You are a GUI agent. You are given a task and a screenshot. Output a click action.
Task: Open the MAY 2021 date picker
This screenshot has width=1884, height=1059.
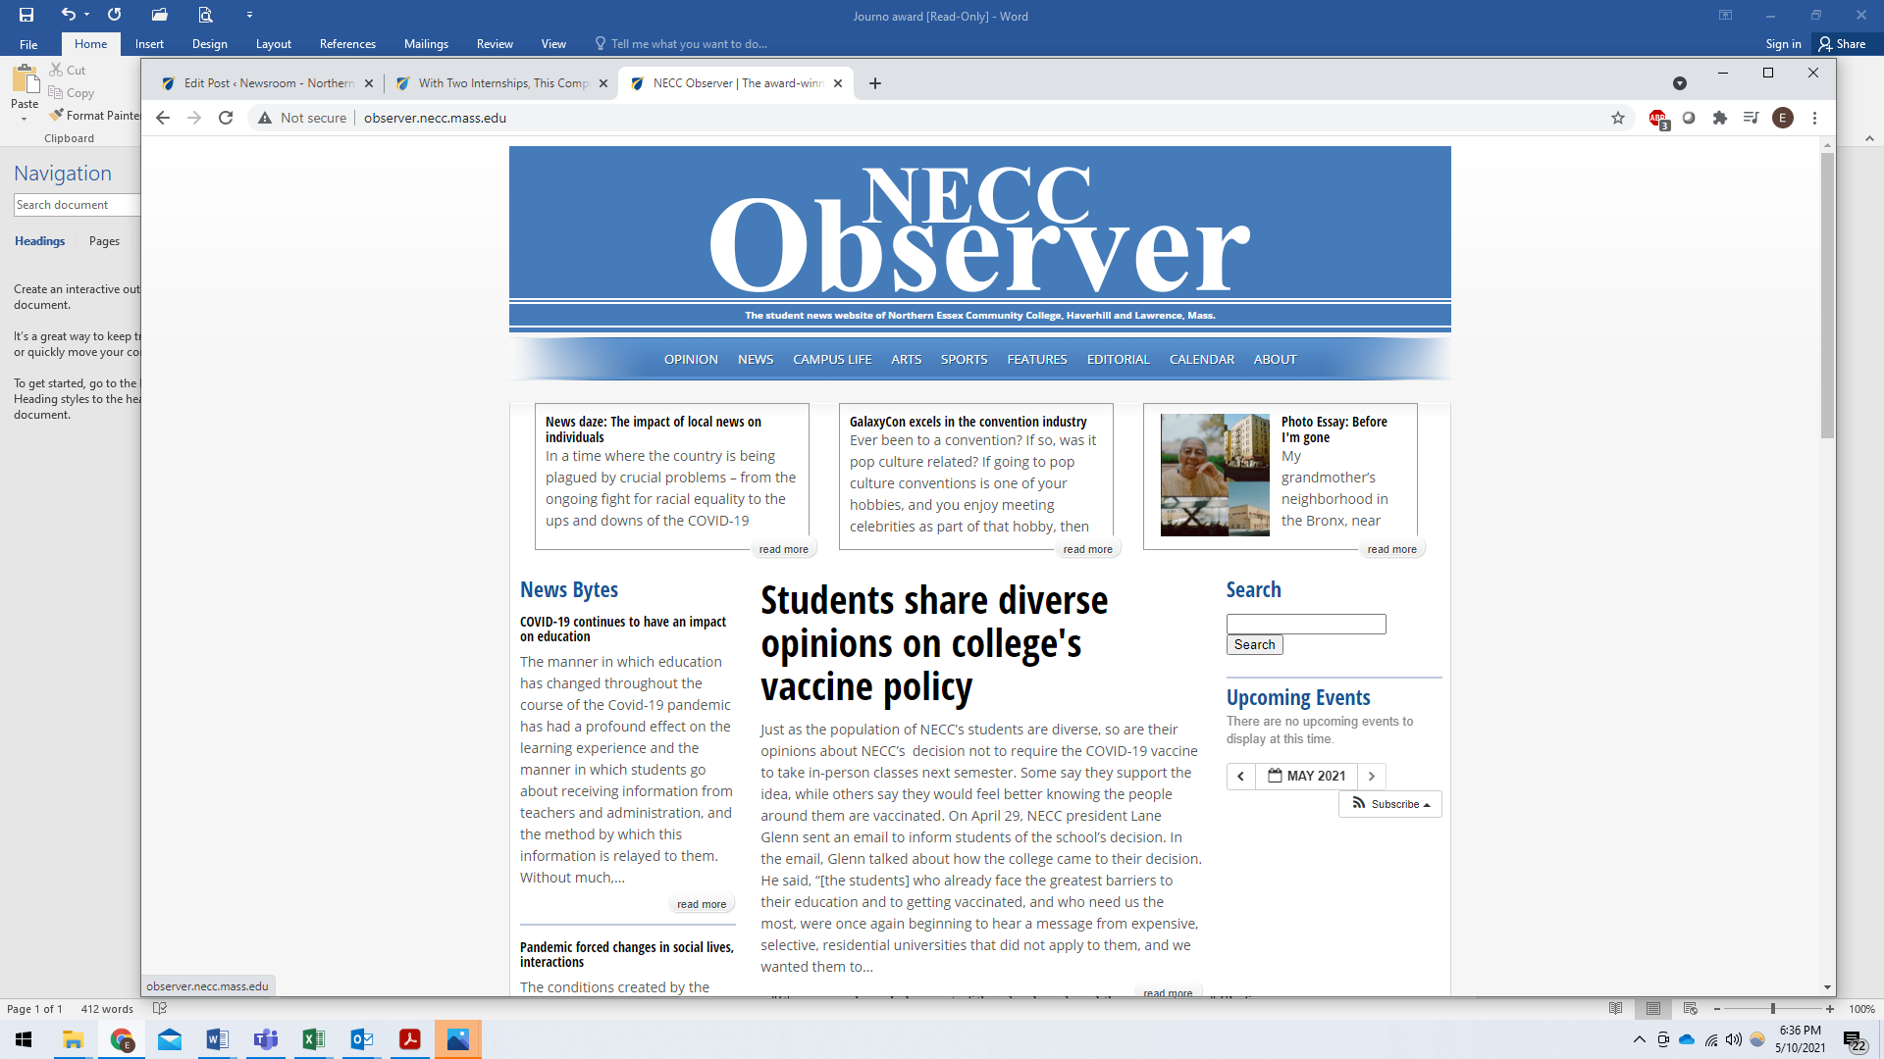(x=1306, y=777)
